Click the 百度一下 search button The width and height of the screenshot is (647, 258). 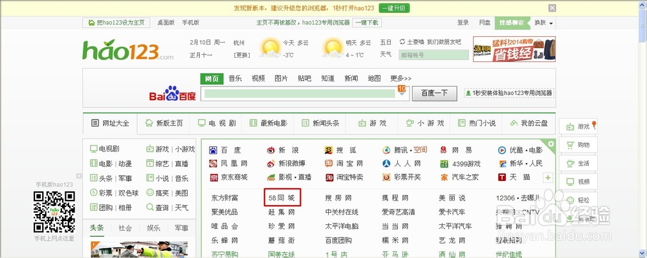[x=435, y=94]
